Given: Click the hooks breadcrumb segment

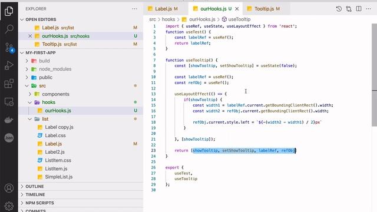Looking at the screenshot, I should click(168, 19).
